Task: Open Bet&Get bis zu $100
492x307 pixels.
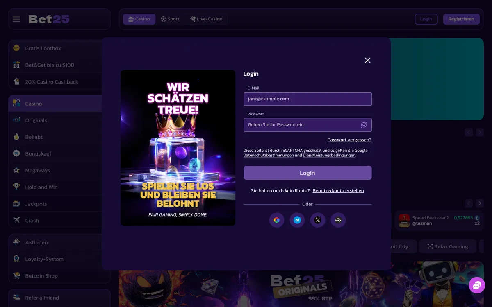Action: click(55, 65)
